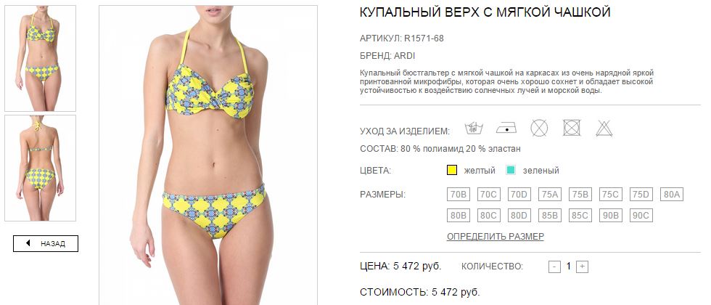Click the do-not-bleach triangle icon

click(x=604, y=129)
